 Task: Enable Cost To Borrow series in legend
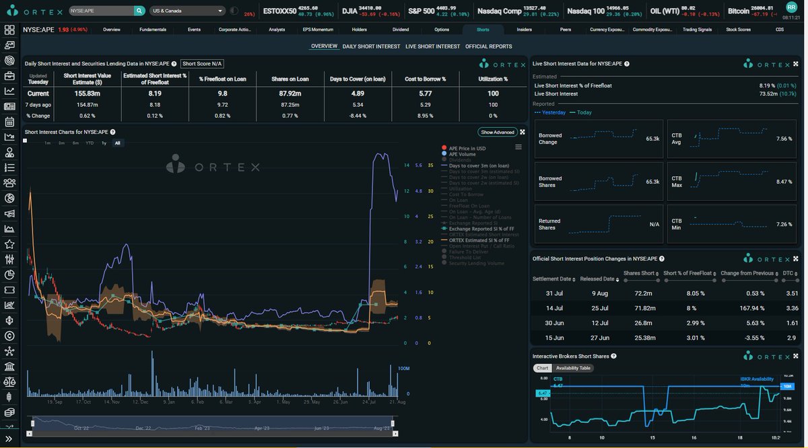(461, 194)
